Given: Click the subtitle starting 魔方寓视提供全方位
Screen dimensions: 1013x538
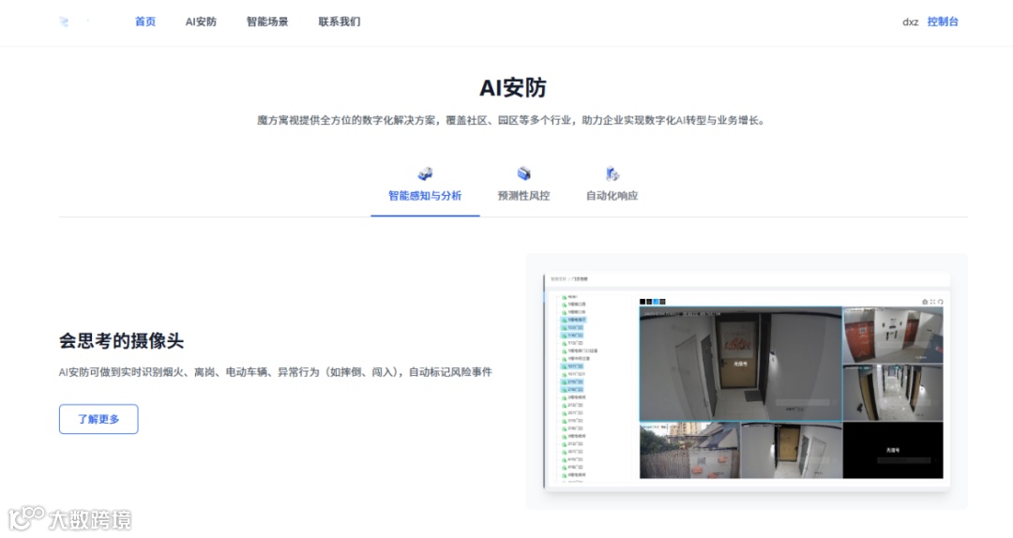Looking at the screenshot, I should coord(510,121).
